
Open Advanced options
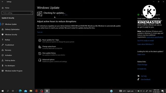(x=48, y=60)
